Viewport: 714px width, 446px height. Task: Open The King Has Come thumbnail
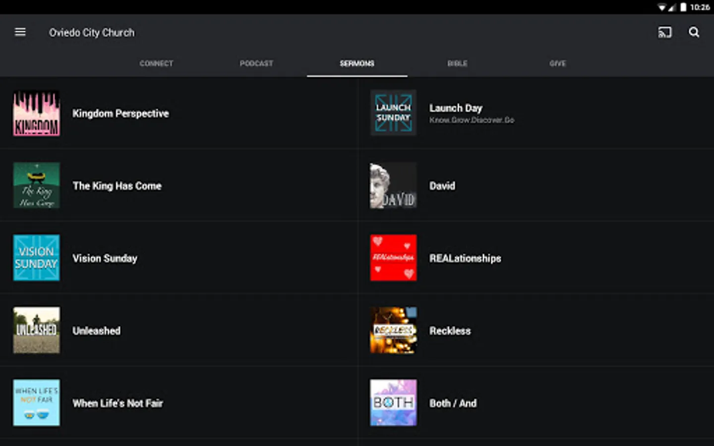pyautogui.click(x=37, y=185)
